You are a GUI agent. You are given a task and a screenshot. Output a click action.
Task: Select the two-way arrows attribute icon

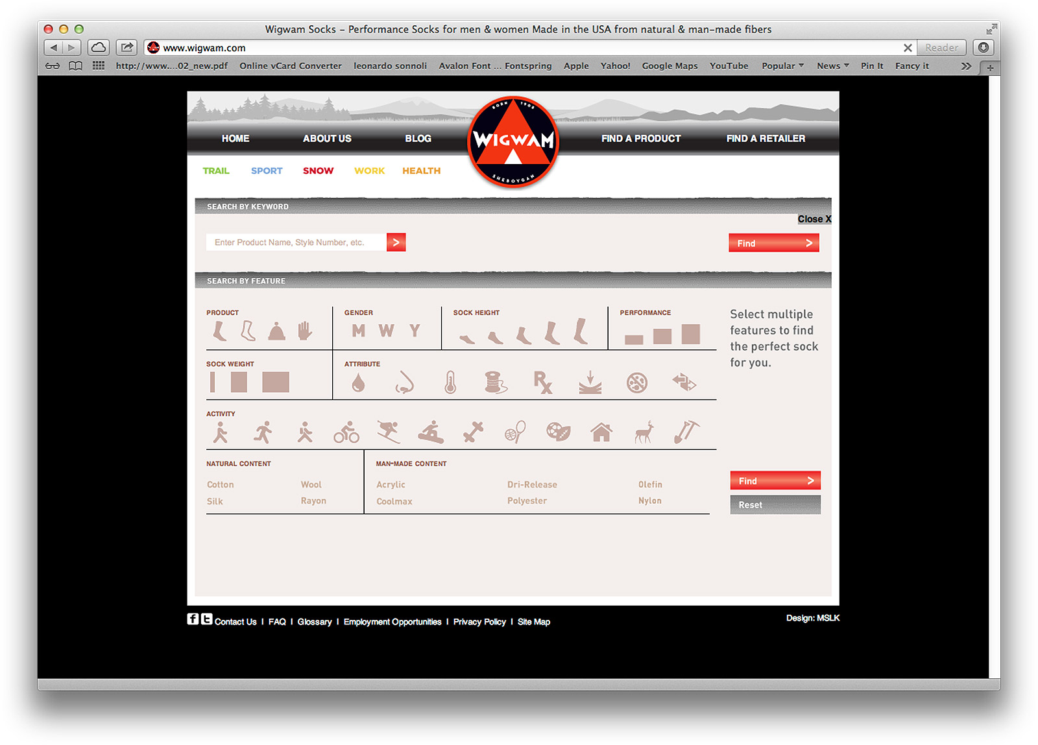click(684, 383)
